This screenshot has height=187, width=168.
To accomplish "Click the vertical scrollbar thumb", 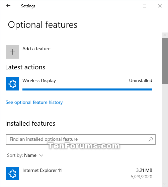I will pos(165,61).
